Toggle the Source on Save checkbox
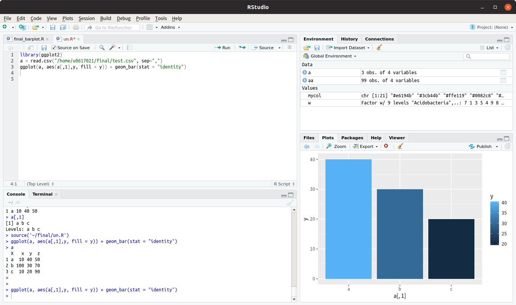 pos(54,48)
